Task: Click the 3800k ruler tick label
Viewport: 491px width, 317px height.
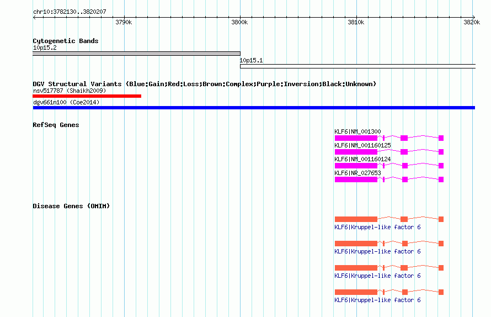Action: click(239, 22)
